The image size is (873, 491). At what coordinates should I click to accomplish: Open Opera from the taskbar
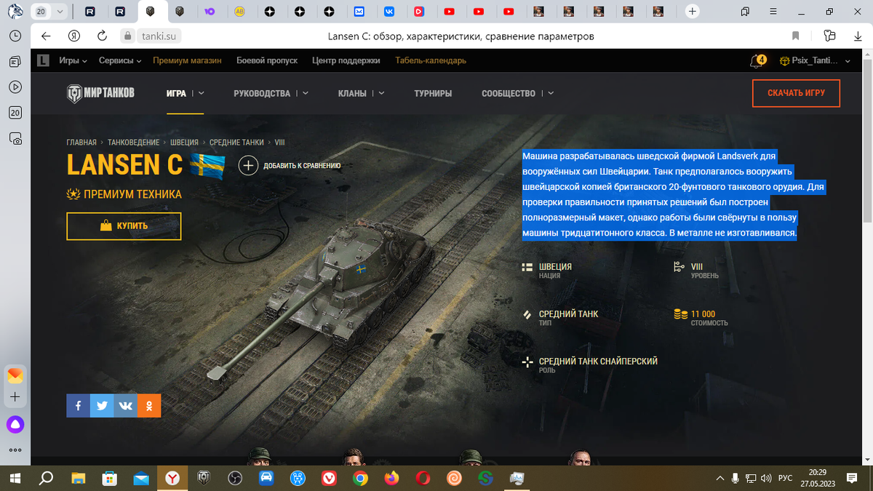click(x=423, y=478)
